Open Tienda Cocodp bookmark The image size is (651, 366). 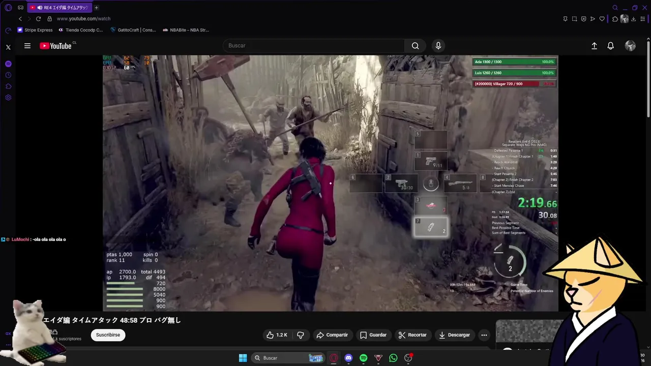coord(80,30)
